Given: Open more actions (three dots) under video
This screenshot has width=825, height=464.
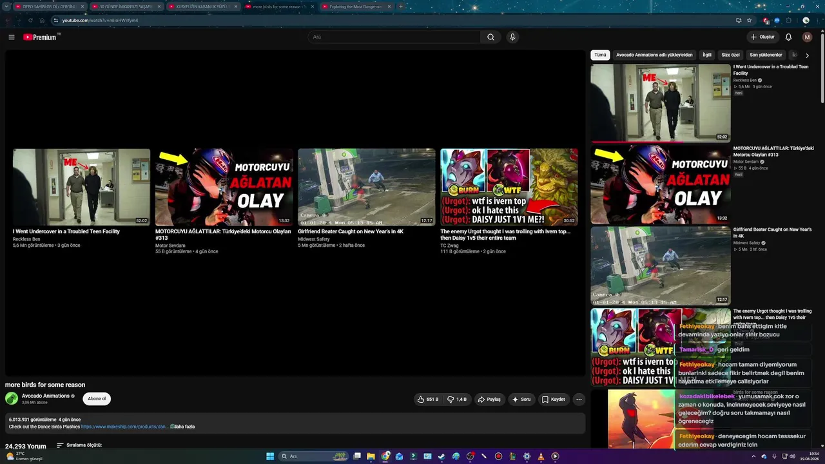Looking at the screenshot, I should pyautogui.click(x=579, y=400).
